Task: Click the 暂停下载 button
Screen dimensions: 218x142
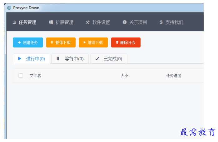Action: (61, 43)
